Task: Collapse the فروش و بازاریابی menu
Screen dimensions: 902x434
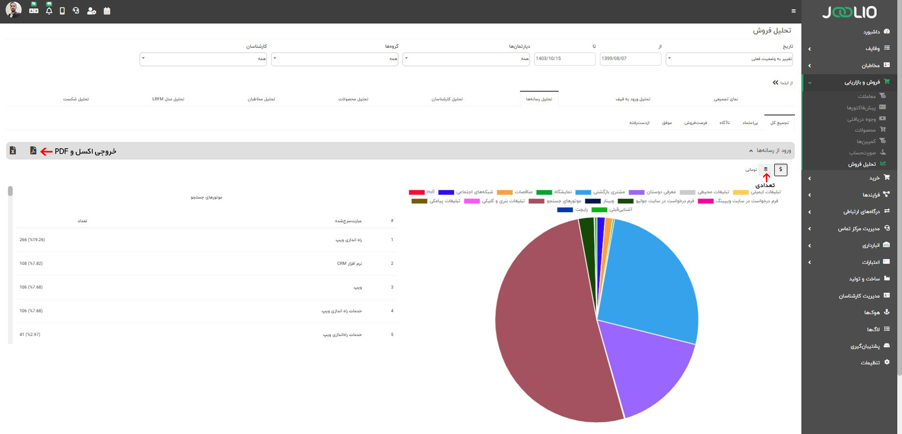Action: click(850, 82)
